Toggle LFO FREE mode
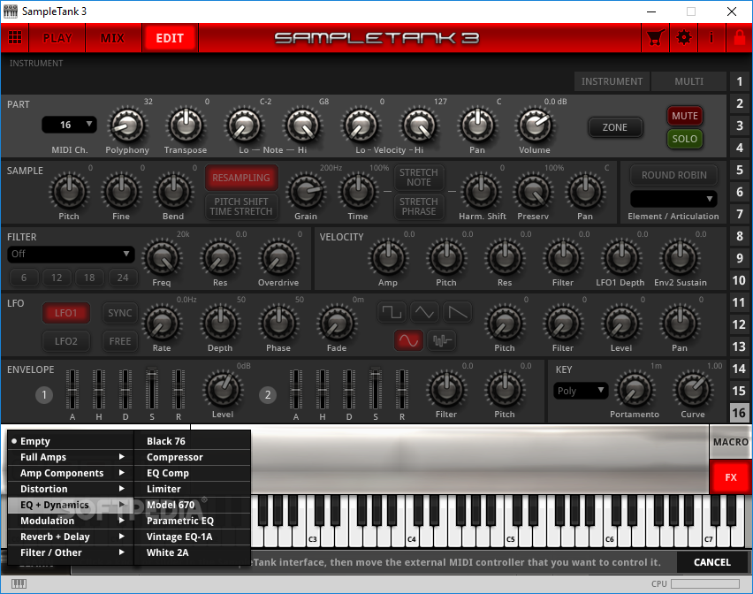 pyautogui.click(x=120, y=341)
